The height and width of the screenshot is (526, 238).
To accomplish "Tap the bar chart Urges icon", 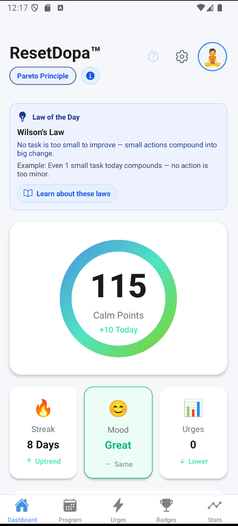I will point(193,408).
